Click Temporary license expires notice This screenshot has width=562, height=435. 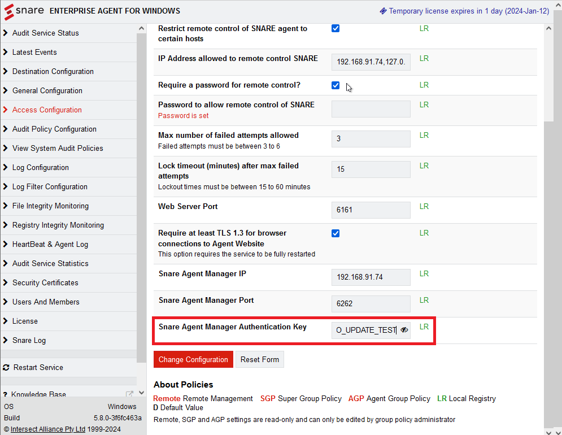click(464, 11)
